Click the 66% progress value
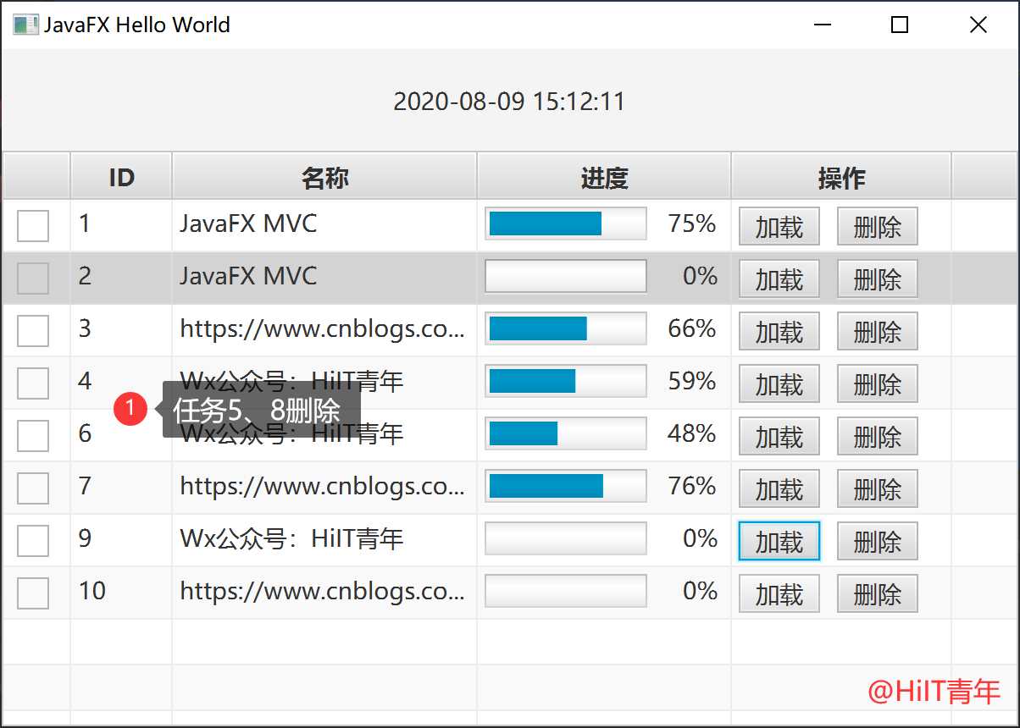Screen dimensions: 1020x728 coord(692,328)
